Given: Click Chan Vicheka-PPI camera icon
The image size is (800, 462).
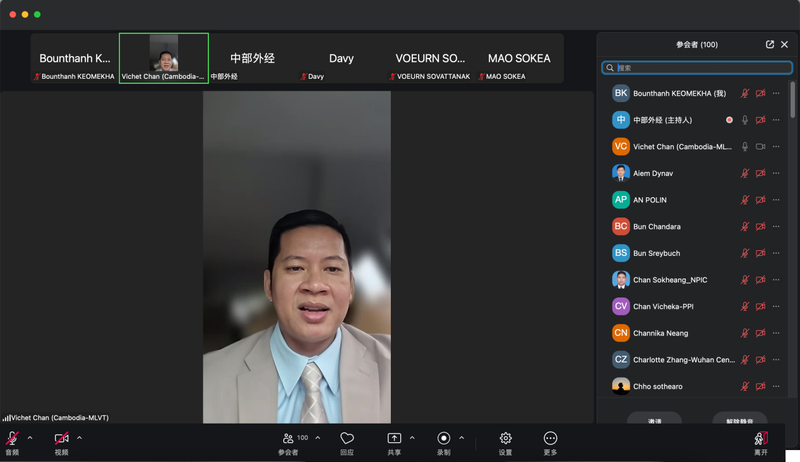Looking at the screenshot, I should [x=761, y=306].
